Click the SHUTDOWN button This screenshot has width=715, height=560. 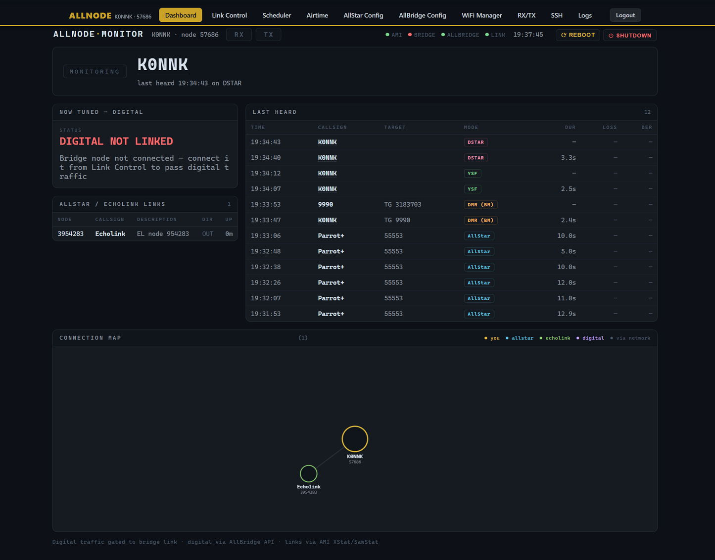[x=630, y=35]
